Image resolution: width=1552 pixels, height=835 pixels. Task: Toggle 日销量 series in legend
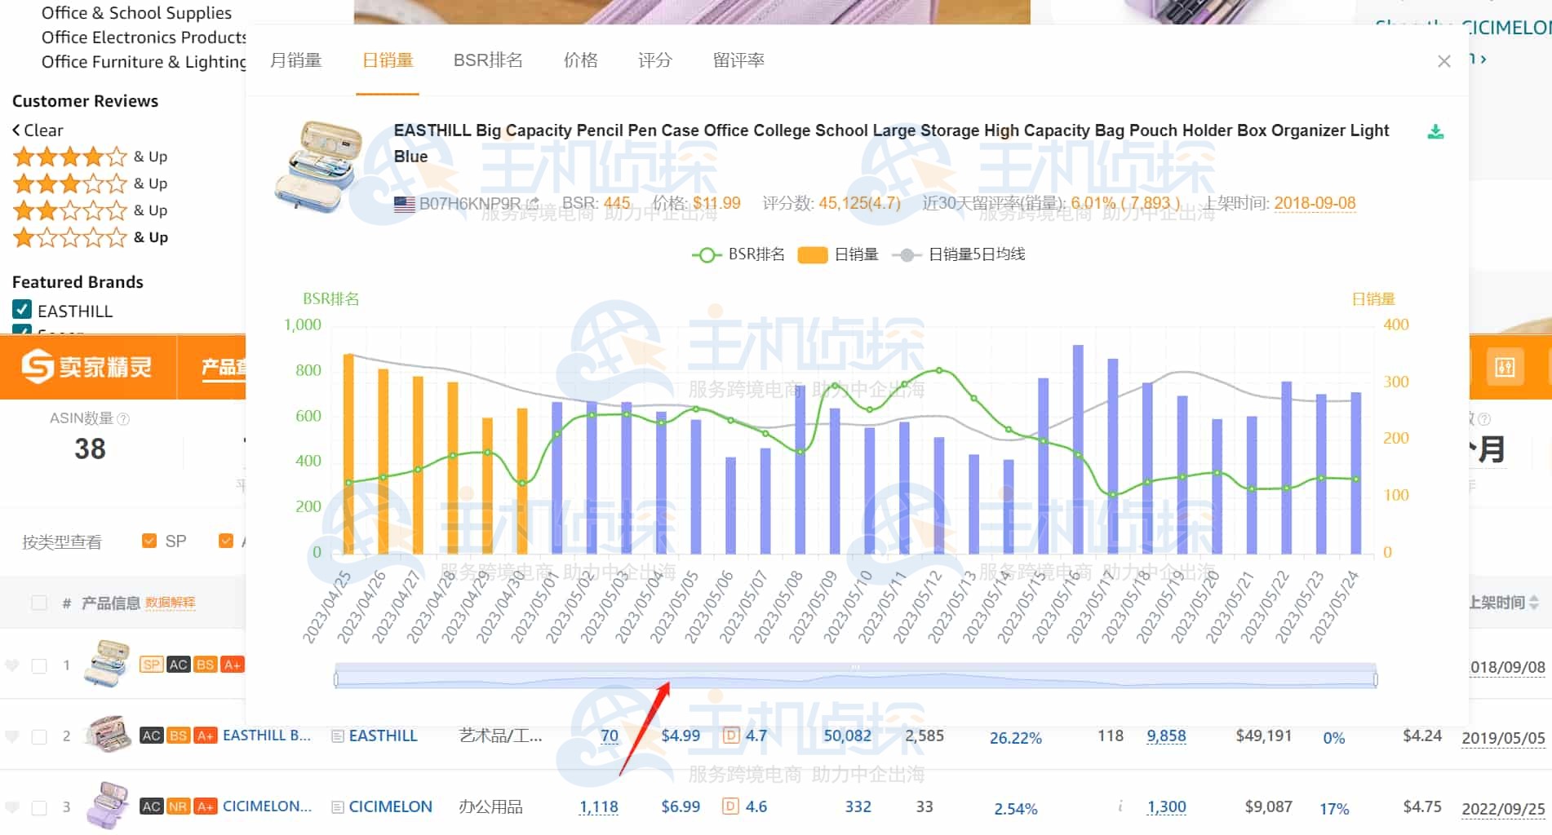[838, 254]
